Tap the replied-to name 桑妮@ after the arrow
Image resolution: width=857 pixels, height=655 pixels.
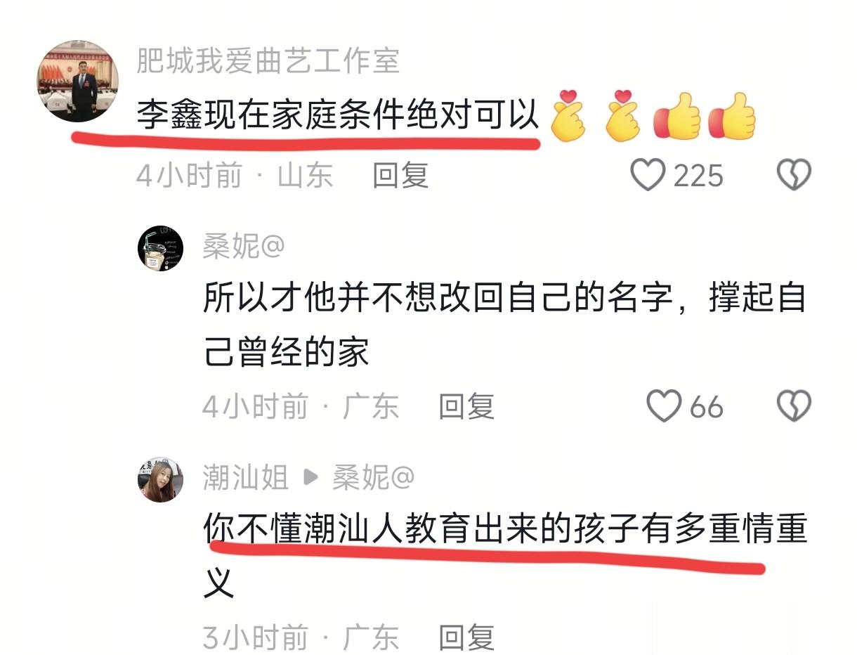coord(373,478)
